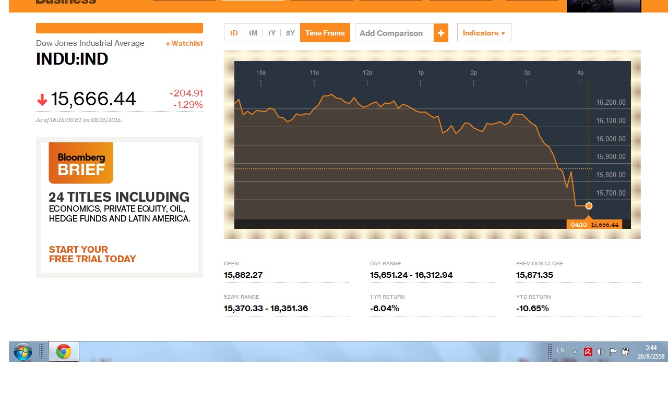Click the Day Range value
The width and height of the screenshot is (668, 417).
click(411, 275)
